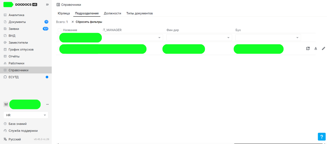The height and width of the screenshot is (144, 331).
Task: Click the Аналитика sidebar icon
Action: [x=5, y=15]
